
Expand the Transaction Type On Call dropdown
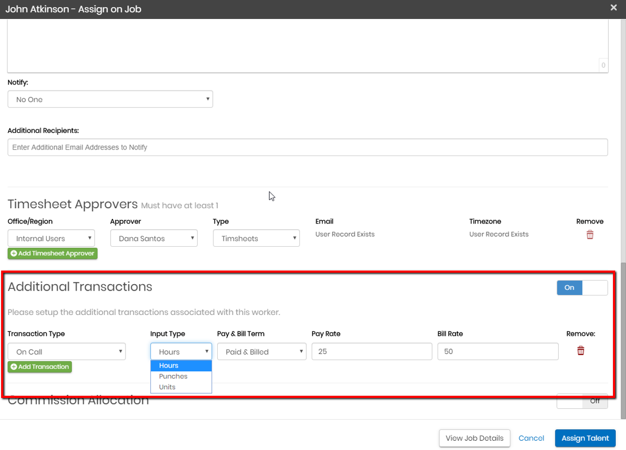pyautogui.click(x=67, y=352)
